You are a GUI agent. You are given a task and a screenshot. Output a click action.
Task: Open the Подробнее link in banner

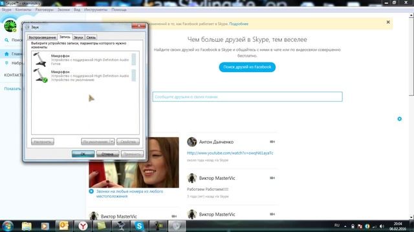[x=239, y=24]
